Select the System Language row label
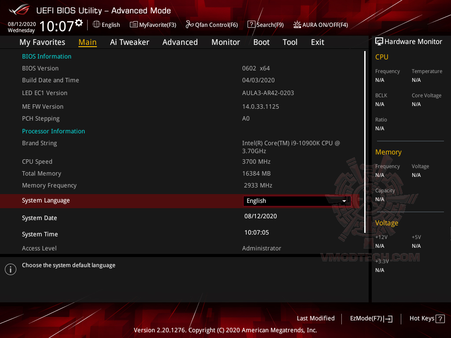This screenshot has width=451, height=338. 46,200
